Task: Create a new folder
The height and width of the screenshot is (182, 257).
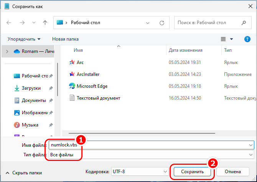Action: (65, 39)
